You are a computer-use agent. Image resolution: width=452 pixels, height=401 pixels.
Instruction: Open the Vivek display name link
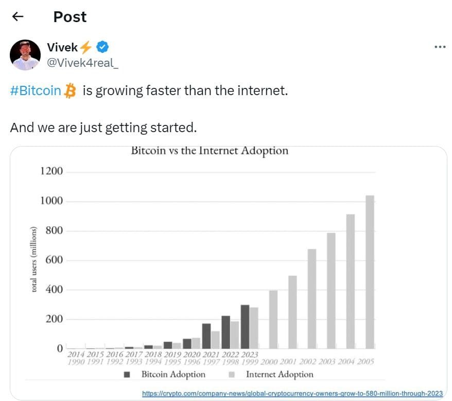[62, 48]
